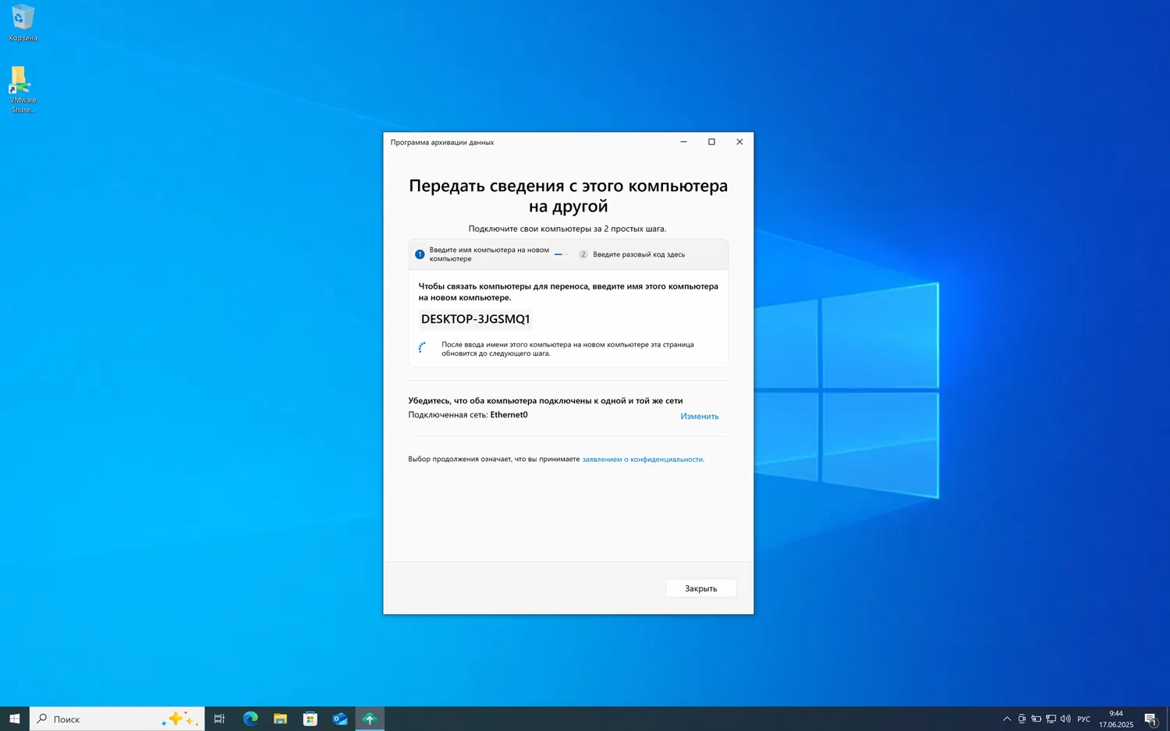Viewport: 1170px width, 731px height.
Task: Maximize the Программа архивации данных window
Action: point(711,142)
